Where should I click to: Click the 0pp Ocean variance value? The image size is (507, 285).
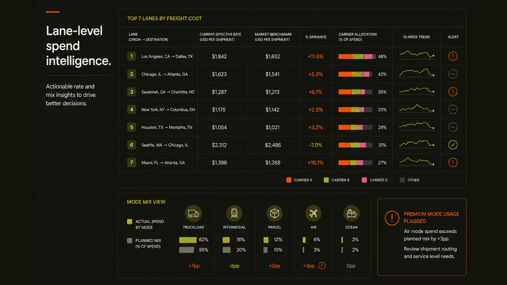[x=351, y=266]
